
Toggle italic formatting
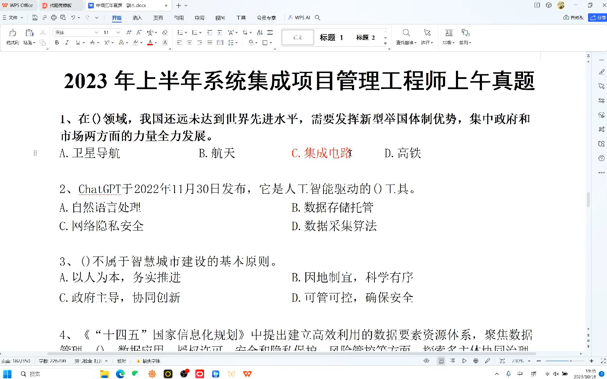67,42
